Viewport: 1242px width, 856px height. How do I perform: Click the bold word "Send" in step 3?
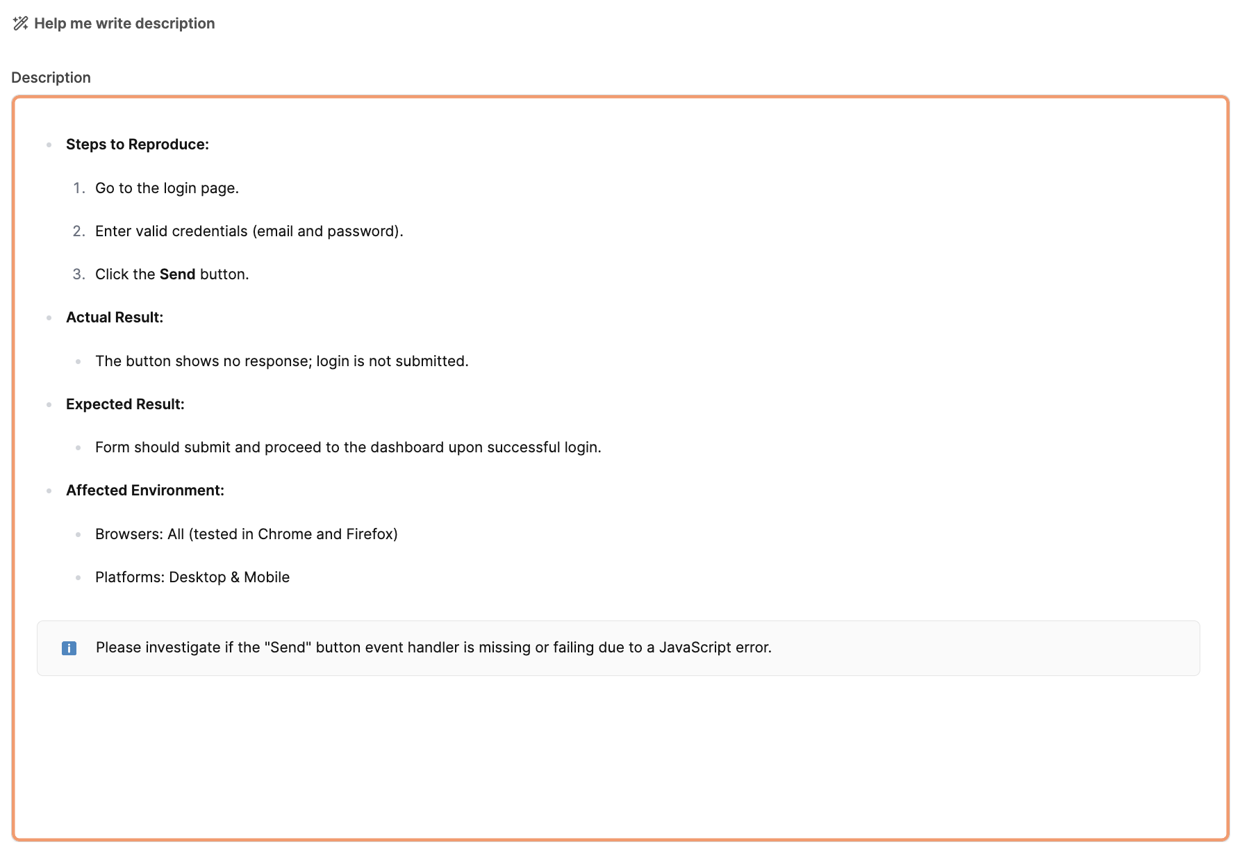point(177,274)
